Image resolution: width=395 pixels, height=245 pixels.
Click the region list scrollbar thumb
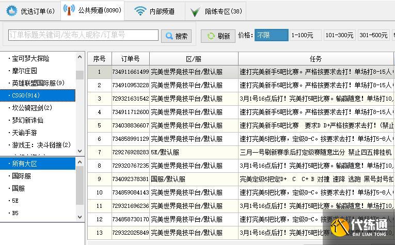pyautogui.click(x=80, y=185)
